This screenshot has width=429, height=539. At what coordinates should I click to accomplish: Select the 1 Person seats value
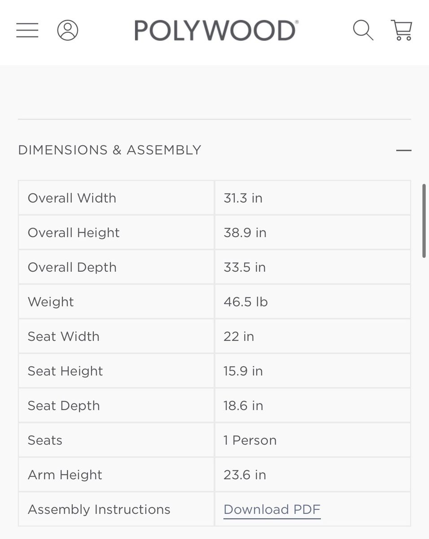click(250, 440)
